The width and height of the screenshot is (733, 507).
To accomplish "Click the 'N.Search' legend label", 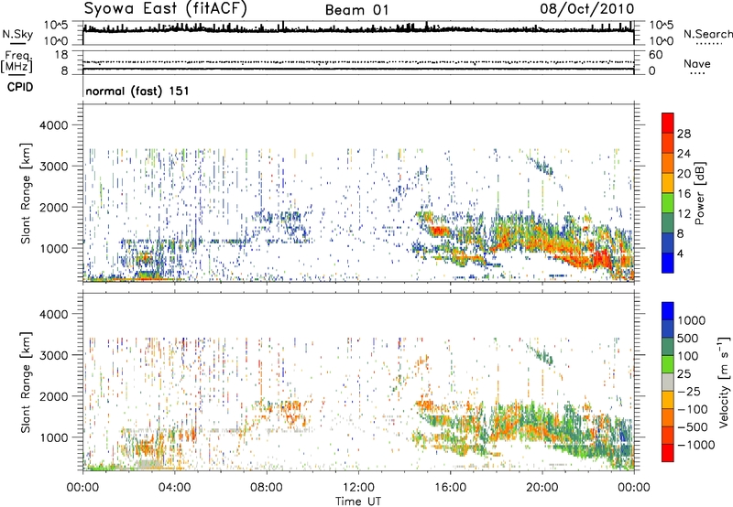I will pyautogui.click(x=707, y=34).
